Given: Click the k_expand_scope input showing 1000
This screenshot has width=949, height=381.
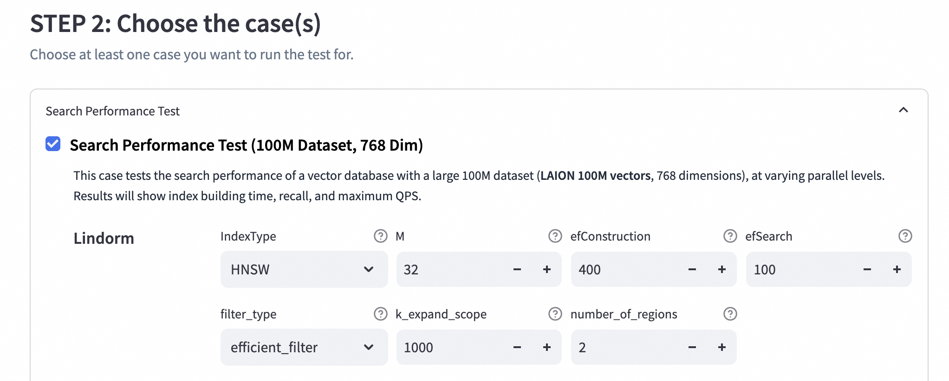Looking at the screenshot, I should [450, 347].
